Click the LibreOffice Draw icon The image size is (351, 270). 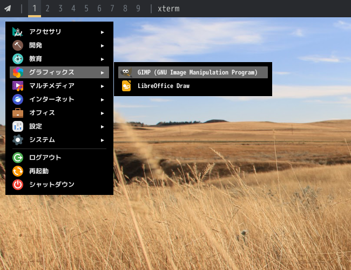coord(126,86)
